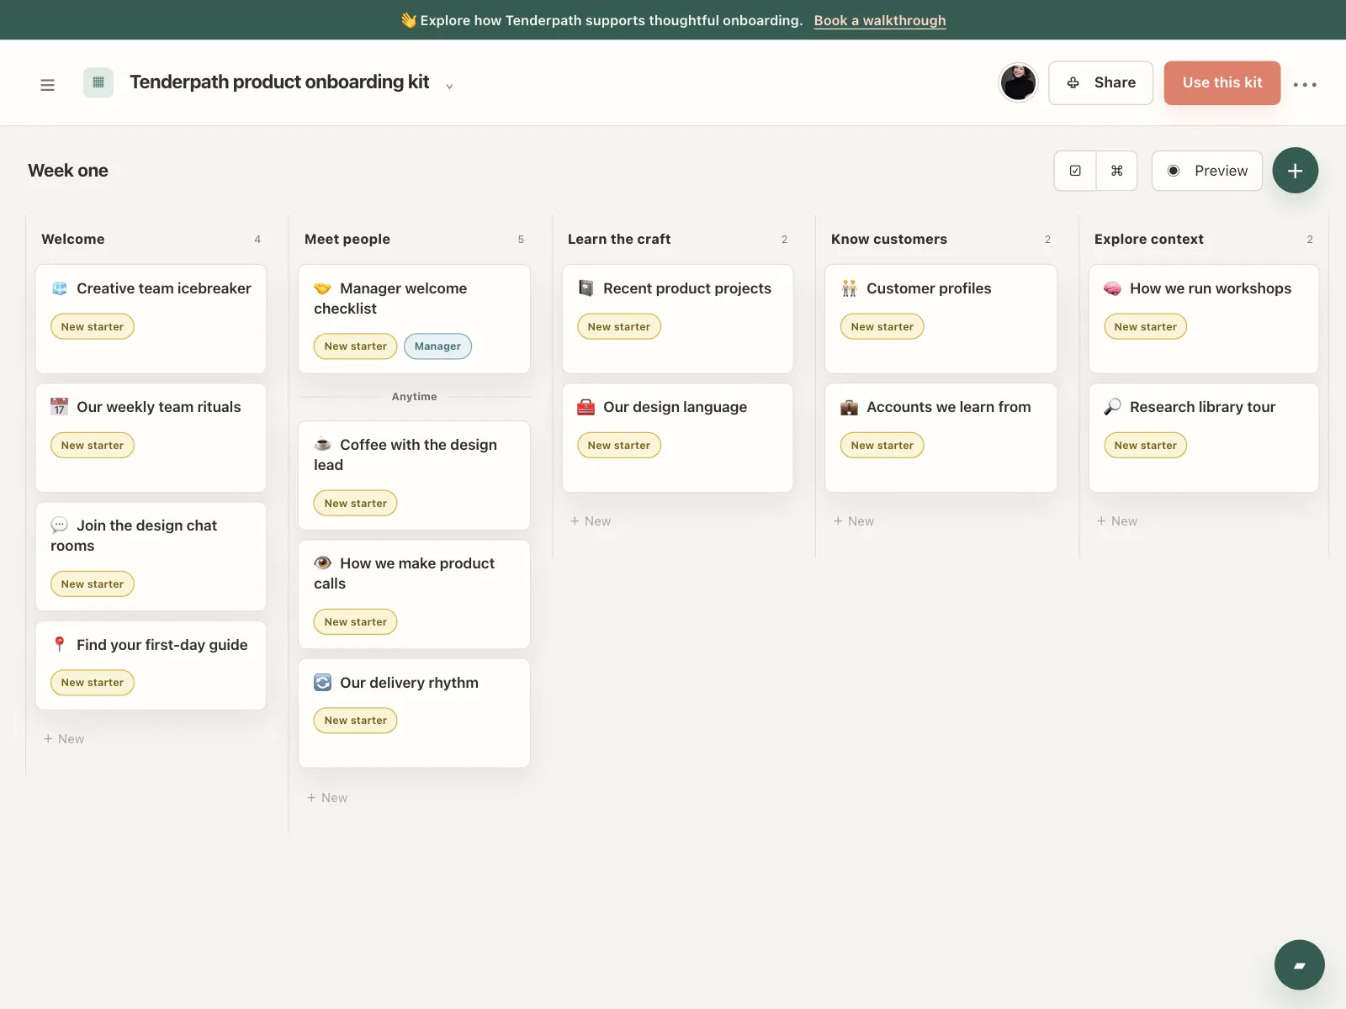Click handshake icon on Manager welcome checklist
The height and width of the screenshot is (1009, 1346).
coord(322,288)
